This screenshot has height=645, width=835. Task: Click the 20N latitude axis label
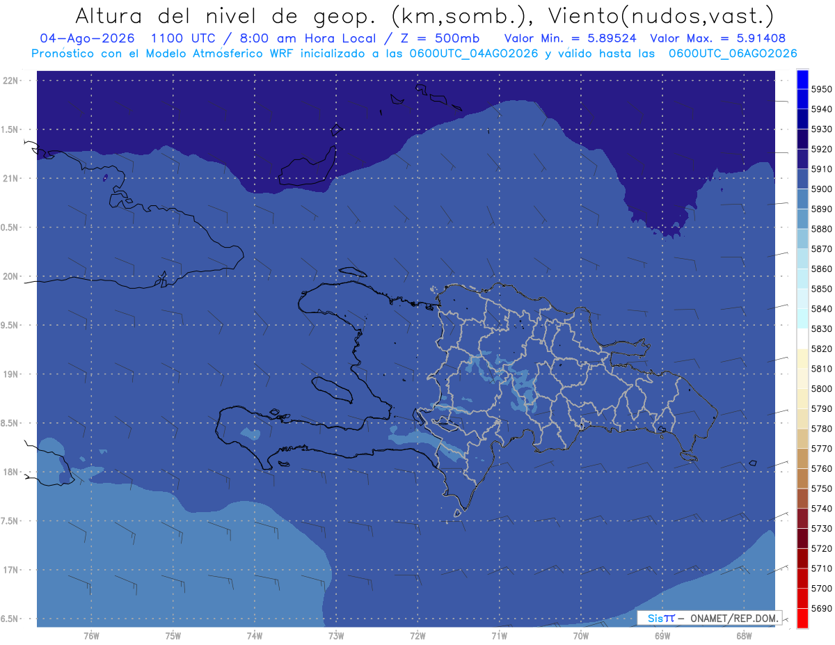coord(10,276)
